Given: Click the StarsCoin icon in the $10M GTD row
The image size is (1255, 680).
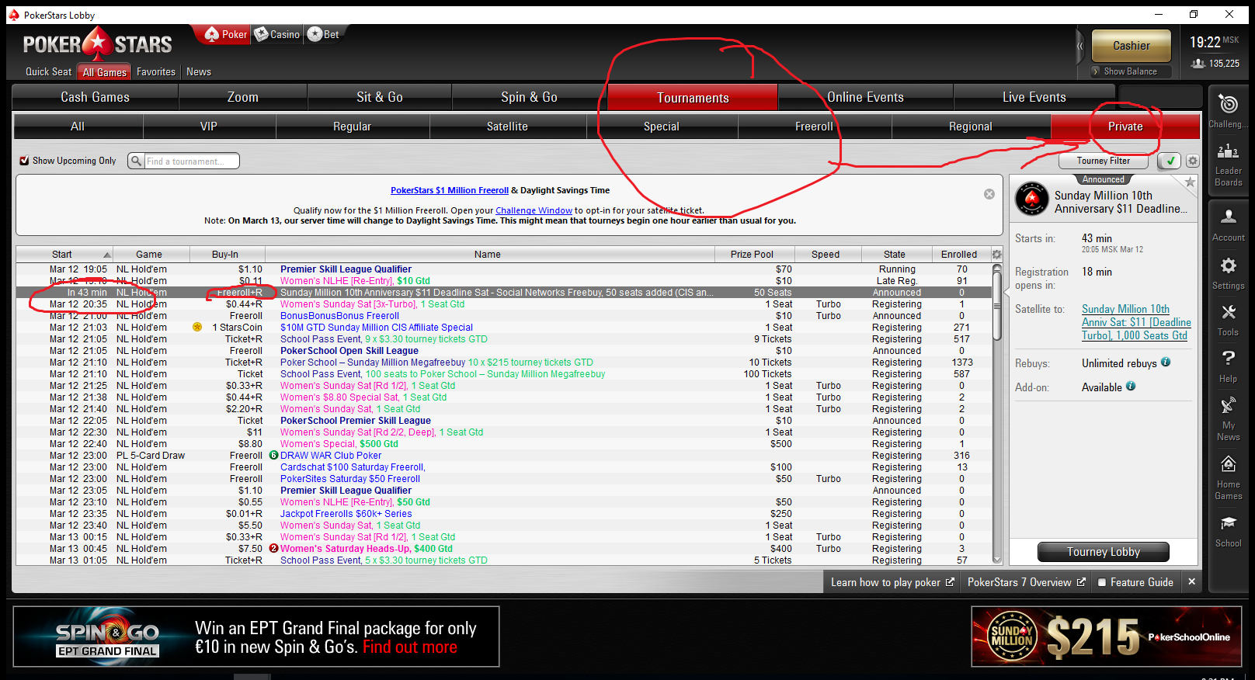Looking at the screenshot, I should (197, 327).
